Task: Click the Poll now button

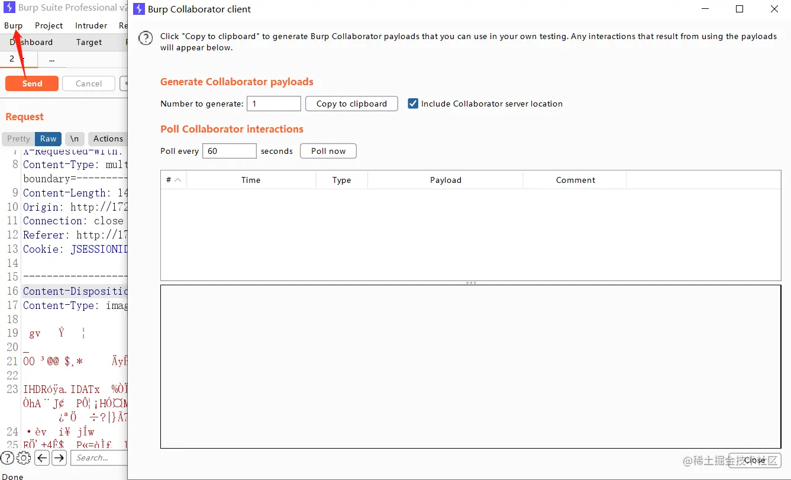Action: coord(328,151)
